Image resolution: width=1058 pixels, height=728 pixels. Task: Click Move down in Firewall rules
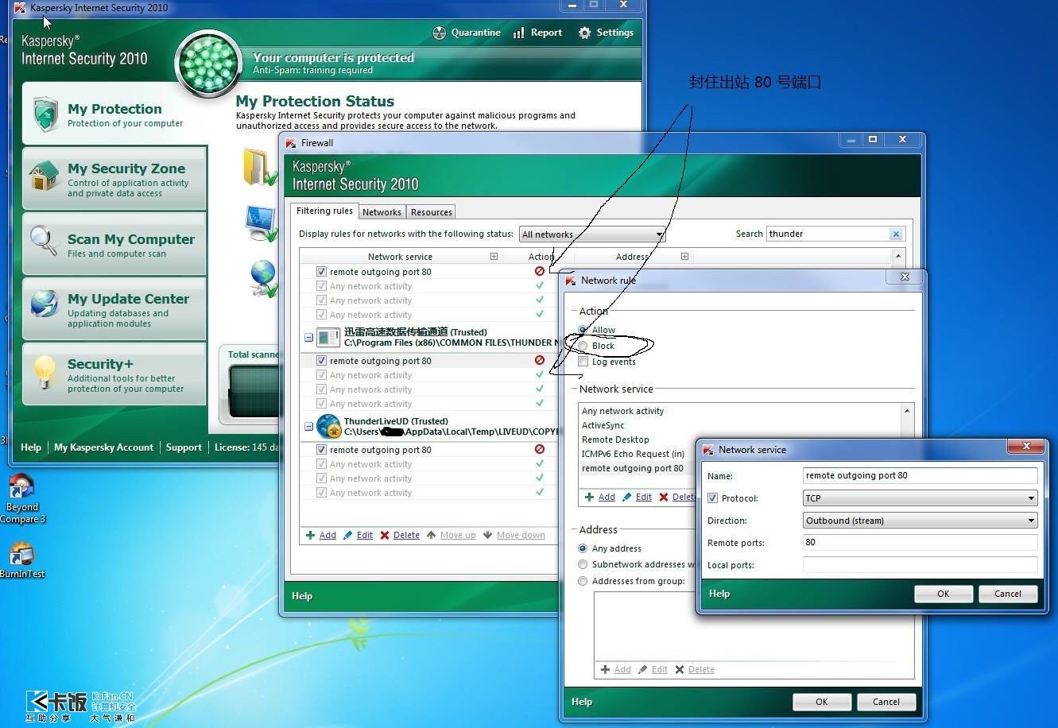tap(514, 535)
